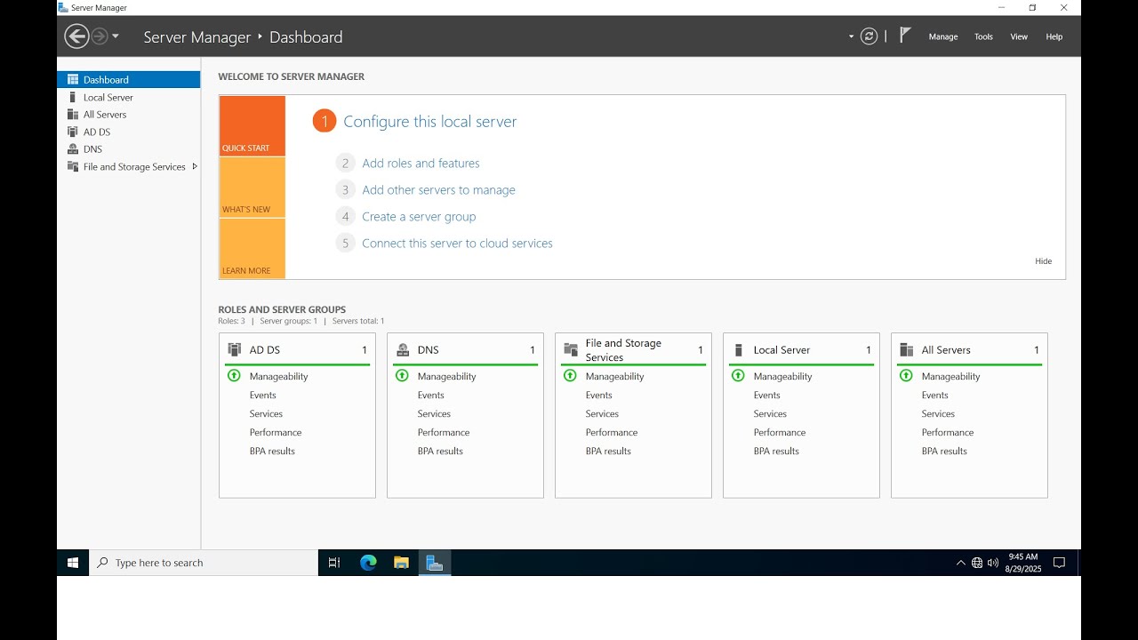Click the DNS tile title
Screen dimensions: 1138x640
[x=429, y=350]
